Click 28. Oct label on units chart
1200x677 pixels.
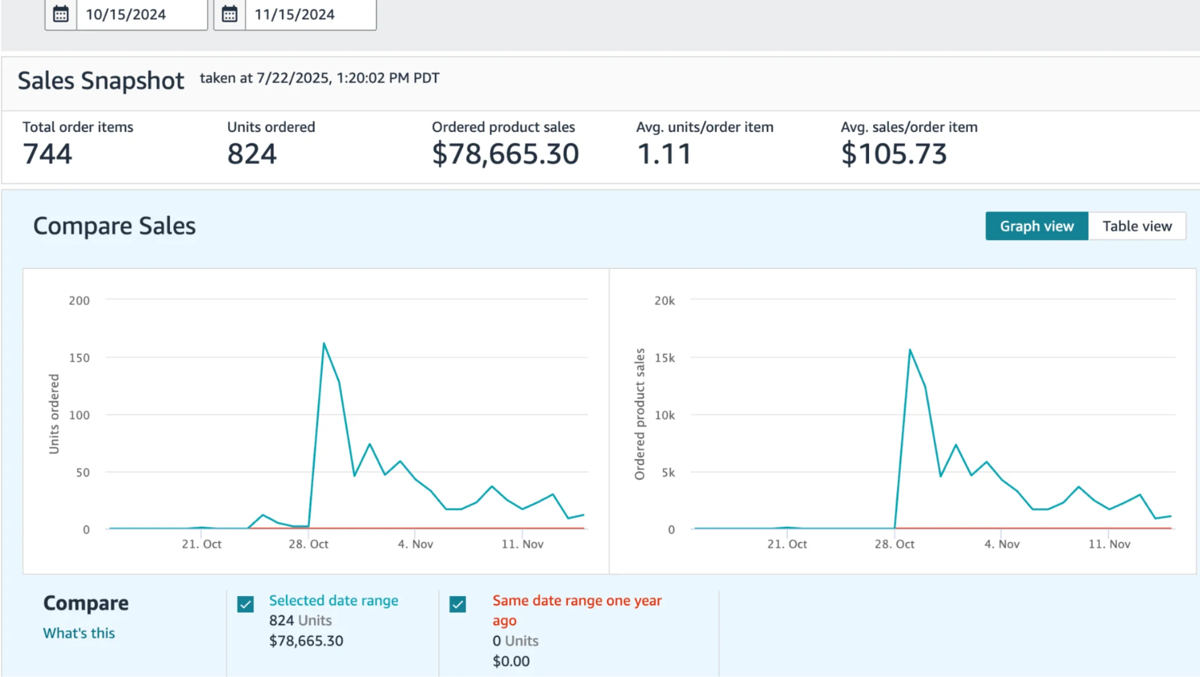coord(308,544)
